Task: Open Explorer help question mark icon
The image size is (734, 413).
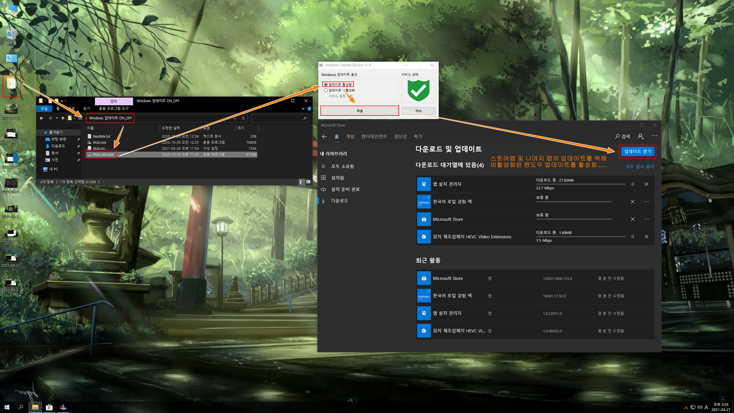Action: (309, 109)
